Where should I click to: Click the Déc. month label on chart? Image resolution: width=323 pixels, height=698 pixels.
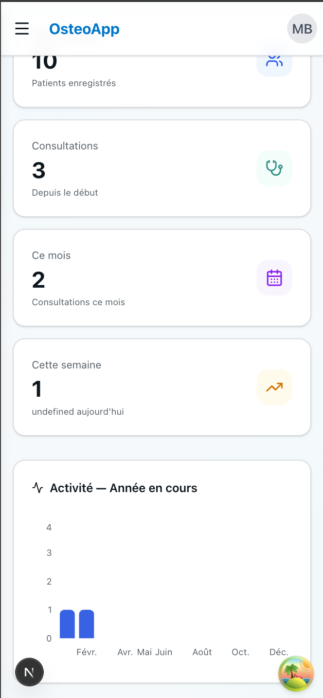(x=279, y=652)
